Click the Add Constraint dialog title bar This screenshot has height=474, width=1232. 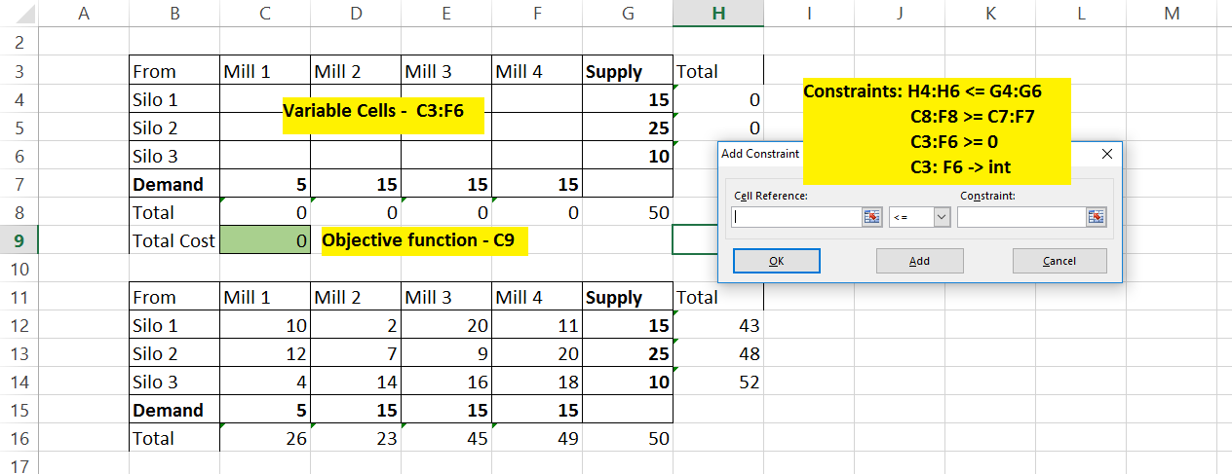click(759, 154)
